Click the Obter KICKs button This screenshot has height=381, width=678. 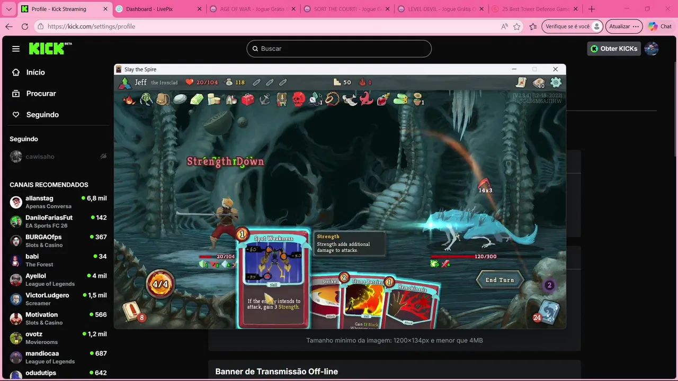[x=614, y=49]
